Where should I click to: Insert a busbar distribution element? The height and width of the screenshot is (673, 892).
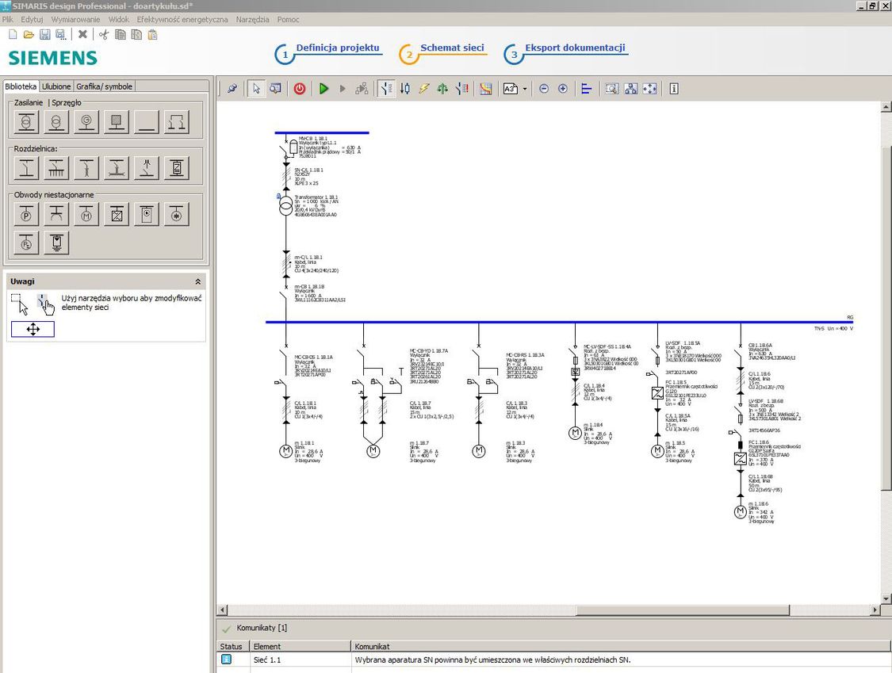(x=56, y=168)
